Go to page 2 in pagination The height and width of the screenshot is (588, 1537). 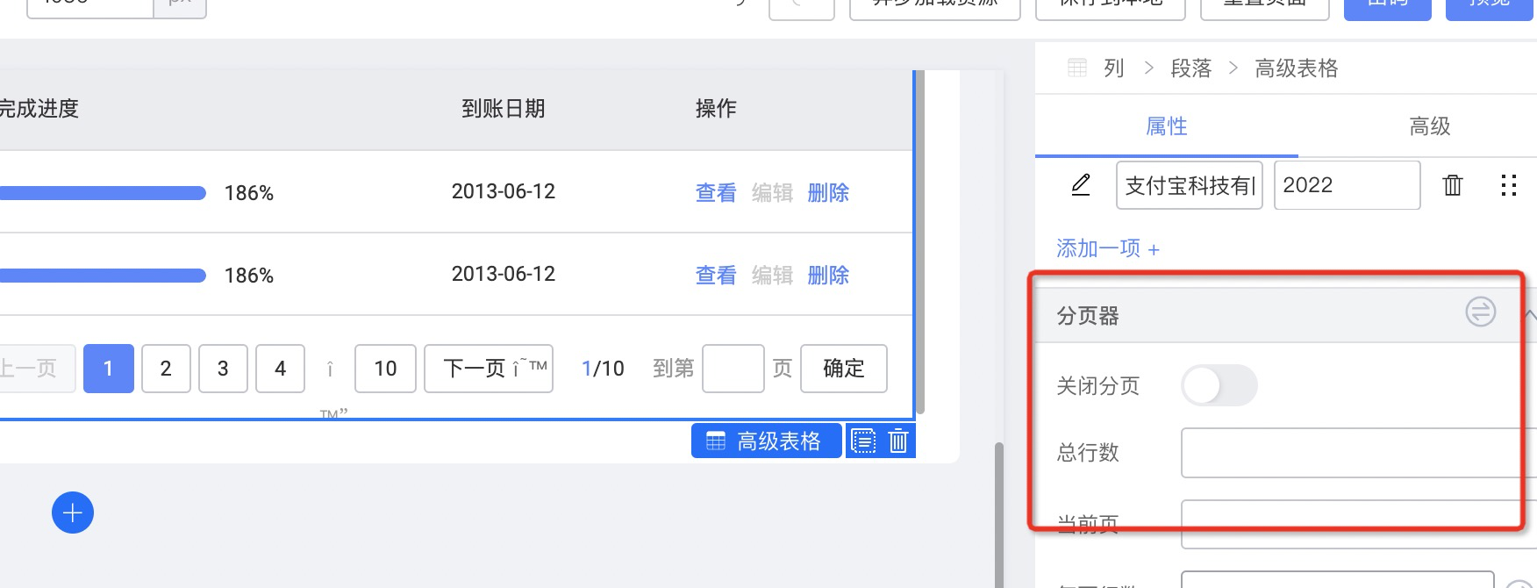point(166,369)
